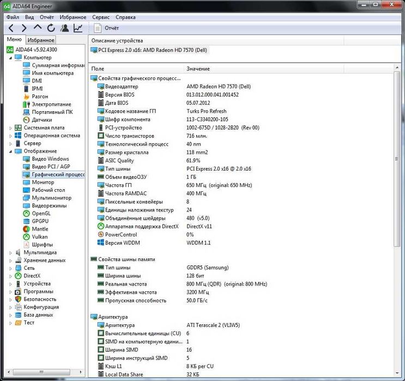
Task: Click the Сеть network icon
Action: click(x=18, y=268)
